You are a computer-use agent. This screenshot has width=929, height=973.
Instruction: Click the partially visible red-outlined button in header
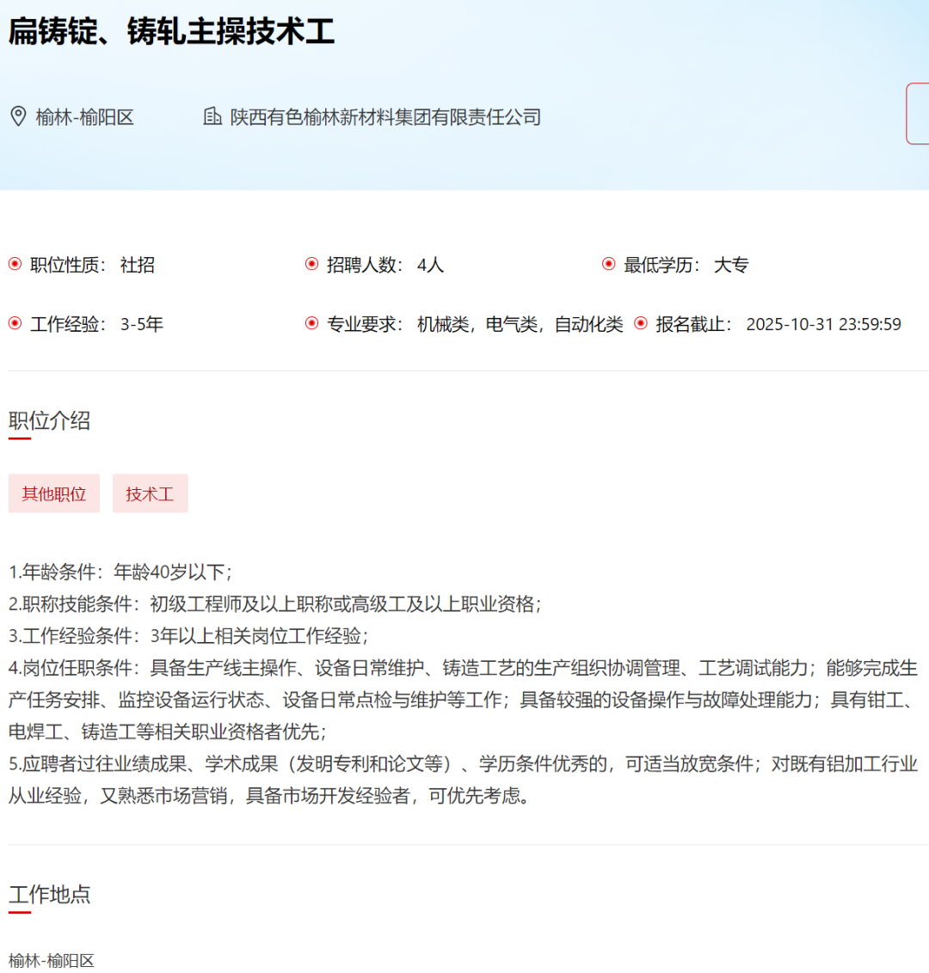918,113
